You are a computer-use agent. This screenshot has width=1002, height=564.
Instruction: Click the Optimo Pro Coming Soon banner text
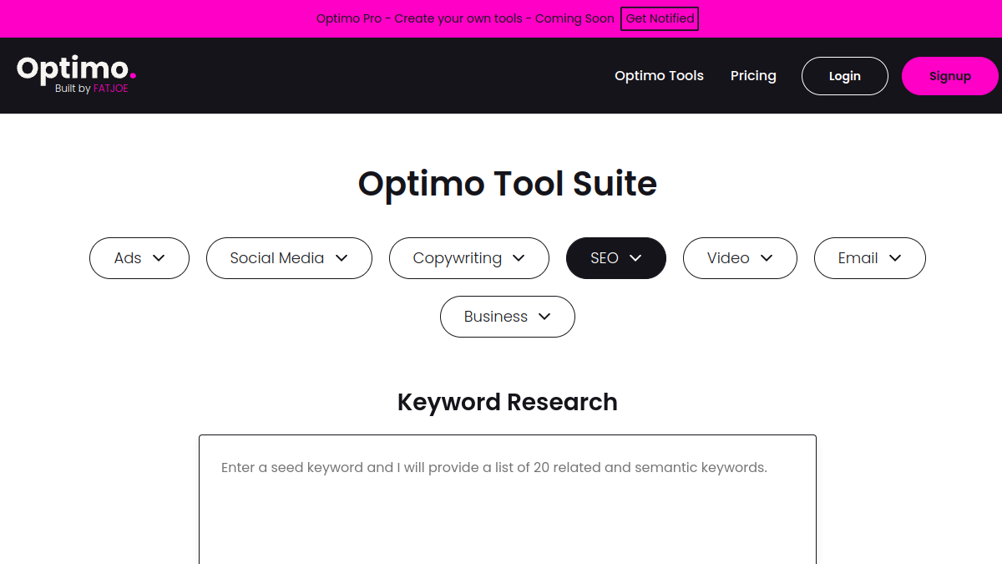[465, 18]
